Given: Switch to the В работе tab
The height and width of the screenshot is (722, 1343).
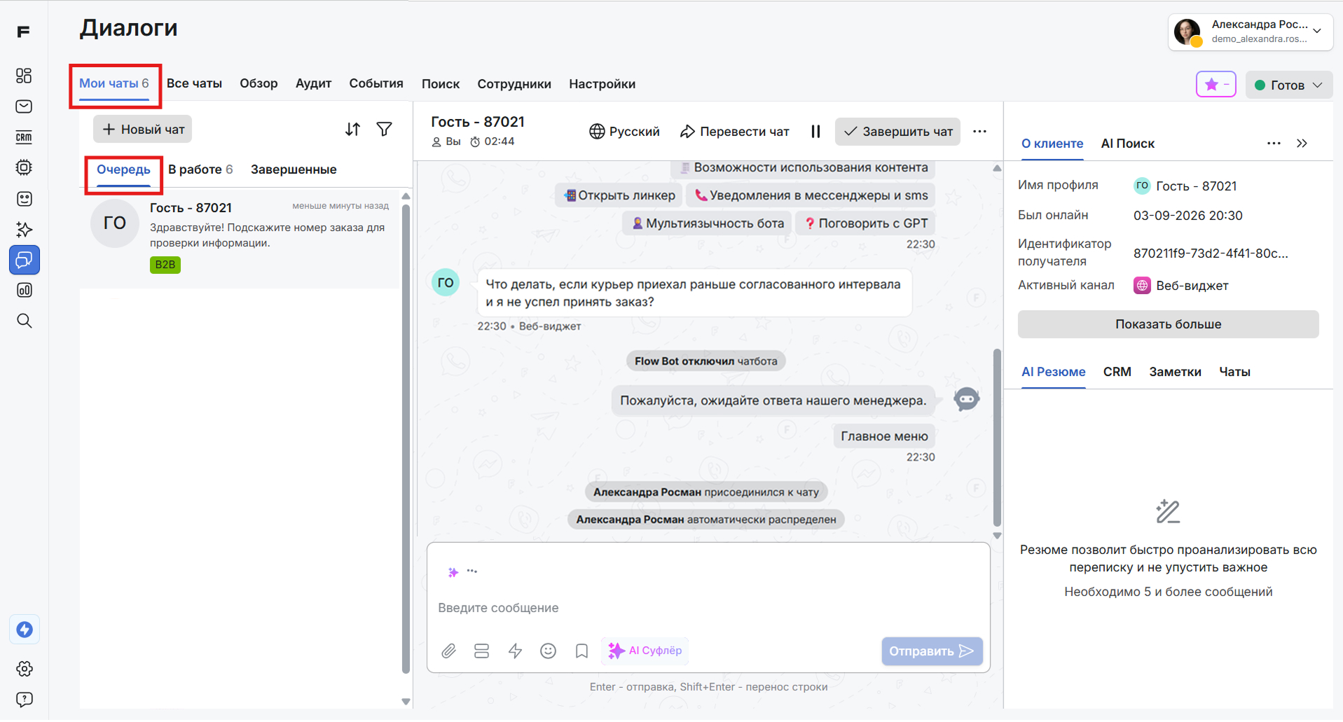Looking at the screenshot, I should pyautogui.click(x=200, y=169).
